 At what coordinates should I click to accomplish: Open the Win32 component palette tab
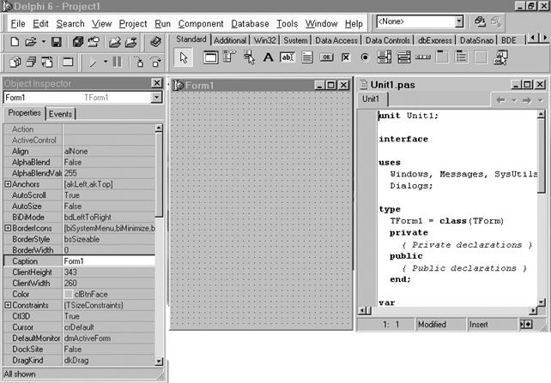(x=265, y=39)
